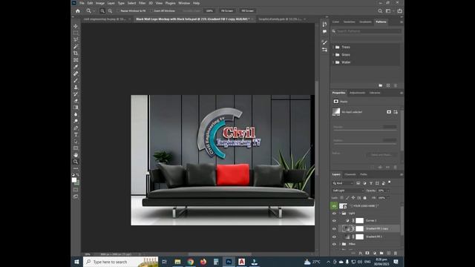Toggle Zoom All Windows checkbox
Viewport: 475px width, 267px height.
pyautogui.click(x=151, y=11)
